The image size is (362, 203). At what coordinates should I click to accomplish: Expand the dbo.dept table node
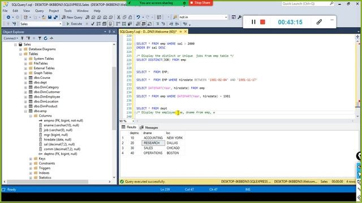(25, 83)
